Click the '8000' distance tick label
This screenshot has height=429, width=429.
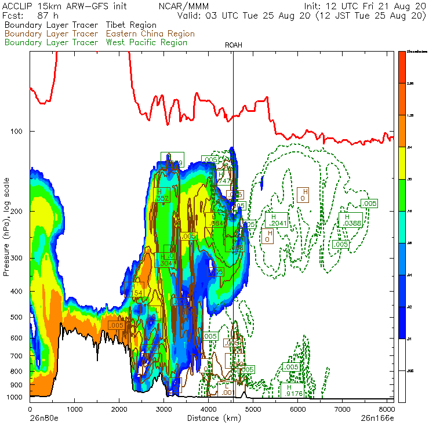click(387, 409)
